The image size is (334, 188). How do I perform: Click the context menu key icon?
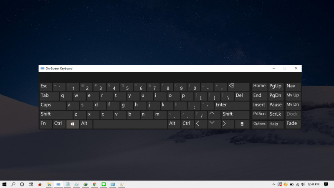[242, 124]
